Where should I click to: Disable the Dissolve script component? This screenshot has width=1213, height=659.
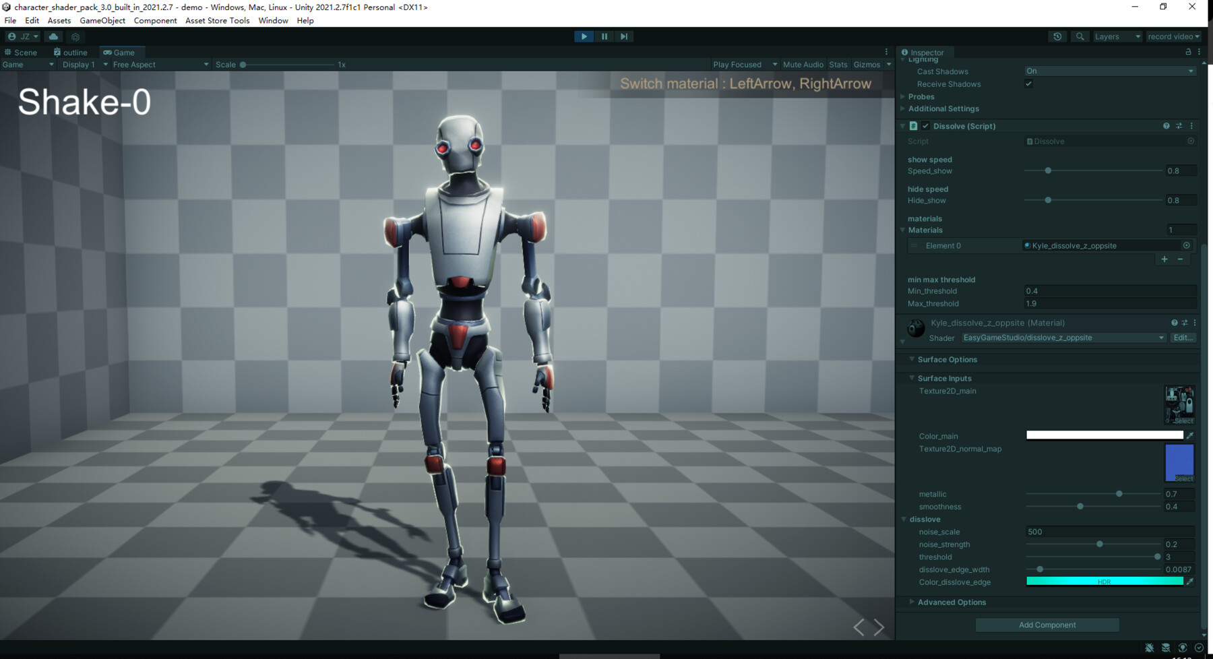pos(925,126)
